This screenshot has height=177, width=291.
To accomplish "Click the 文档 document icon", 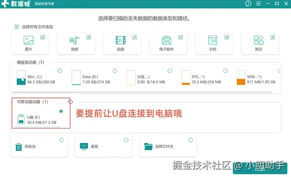I will point(213,40).
